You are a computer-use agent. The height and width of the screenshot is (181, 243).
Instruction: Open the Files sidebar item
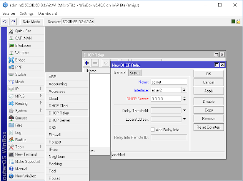click(26, 125)
